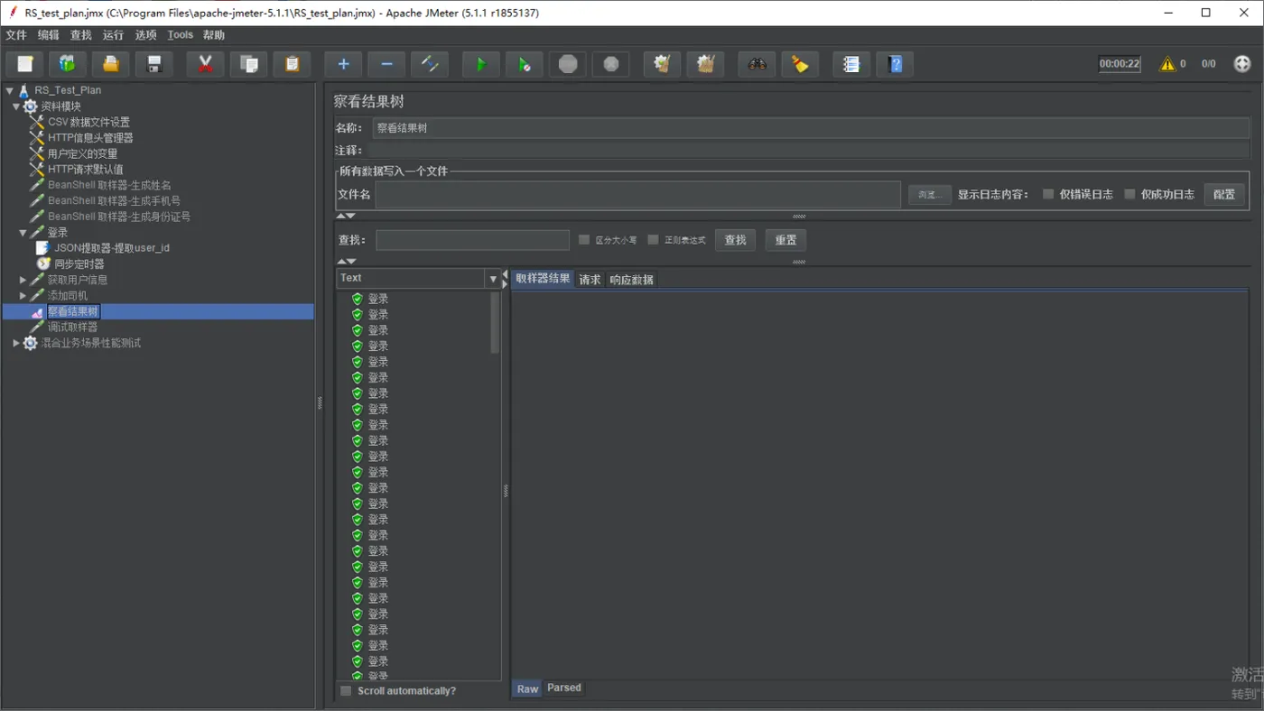Reset search using the brush icon

[800, 64]
